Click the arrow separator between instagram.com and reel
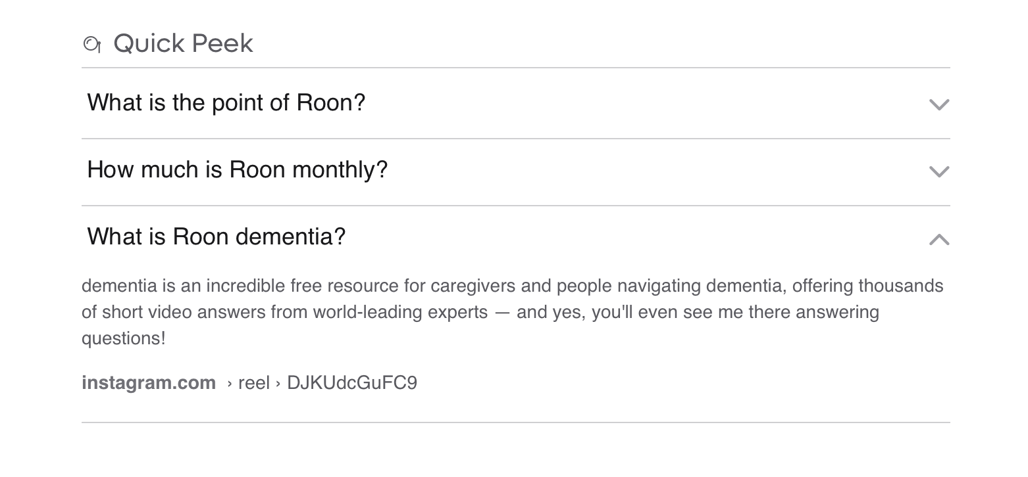The width and height of the screenshot is (1028, 477). [x=230, y=384]
